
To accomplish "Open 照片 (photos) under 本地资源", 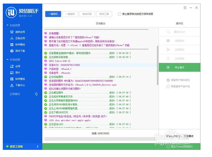I will [x=15, y=73].
